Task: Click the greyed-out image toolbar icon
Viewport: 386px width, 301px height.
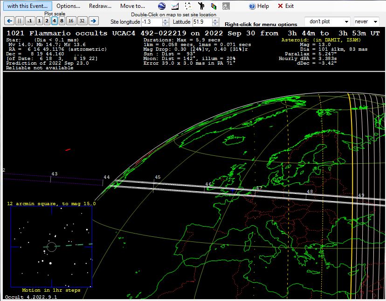Action: (226, 6)
